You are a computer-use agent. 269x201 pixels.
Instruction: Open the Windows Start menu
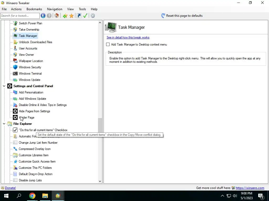tap(6, 196)
